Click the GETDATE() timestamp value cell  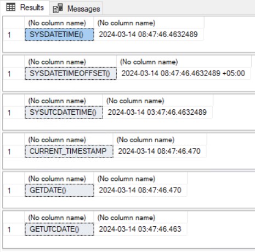click(x=140, y=190)
